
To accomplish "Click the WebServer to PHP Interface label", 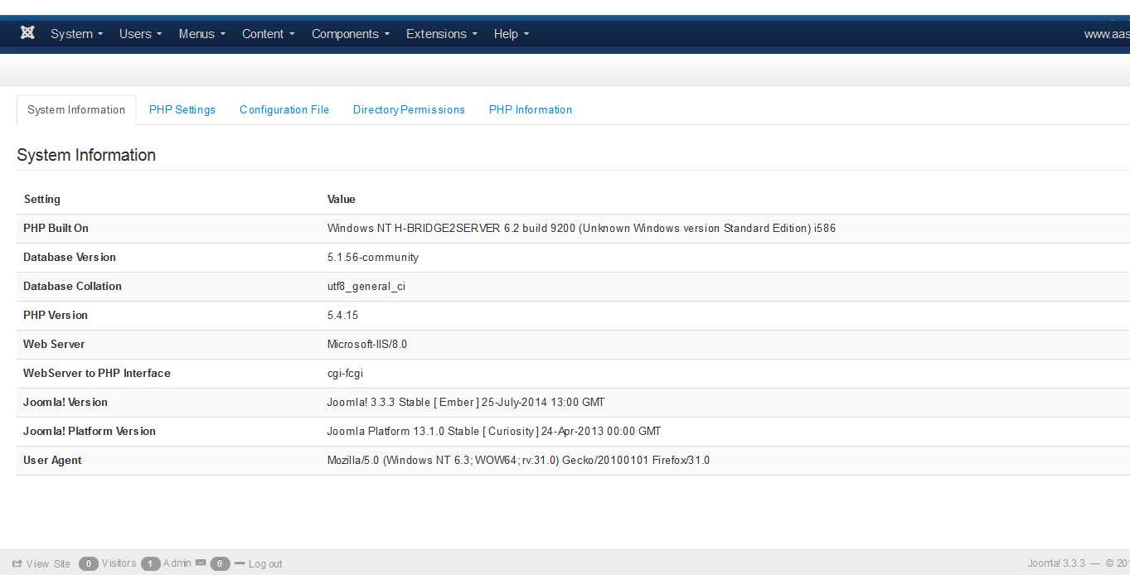I will [x=97, y=373].
